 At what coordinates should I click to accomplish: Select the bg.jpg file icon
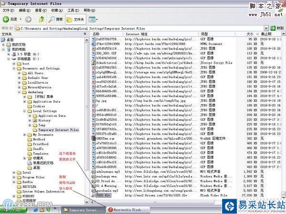coord(93,101)
